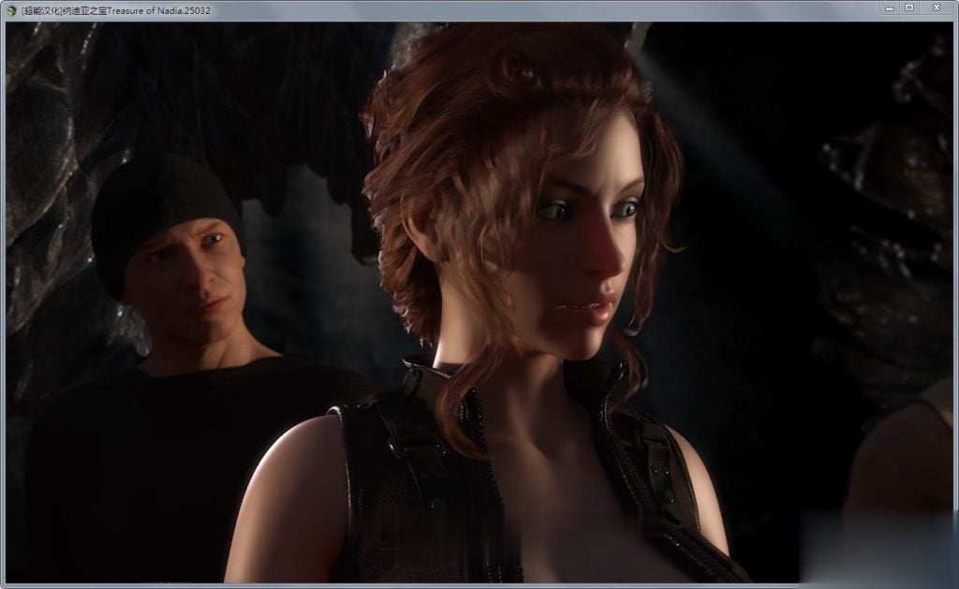Viewport: 959px width, 589px height.
Task: Click the woman's leather vest collar
Action: pyautogui.click(x=421, y=379)
